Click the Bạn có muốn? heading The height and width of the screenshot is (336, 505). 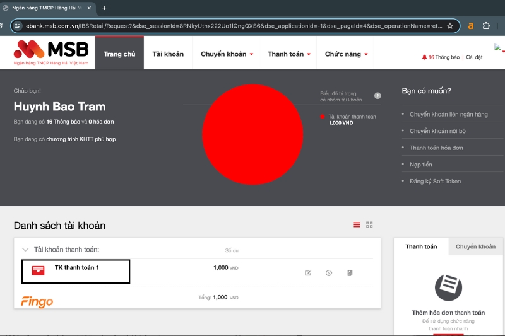coord(427,91)
